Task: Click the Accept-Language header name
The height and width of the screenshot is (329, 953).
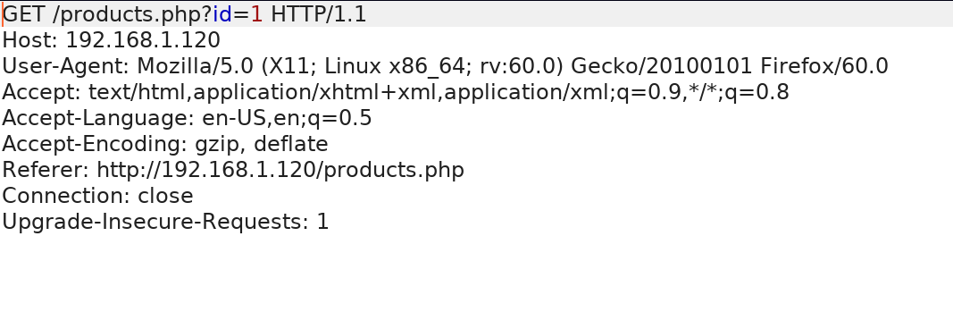Action: pyautogui.click(x=96, y=117)
